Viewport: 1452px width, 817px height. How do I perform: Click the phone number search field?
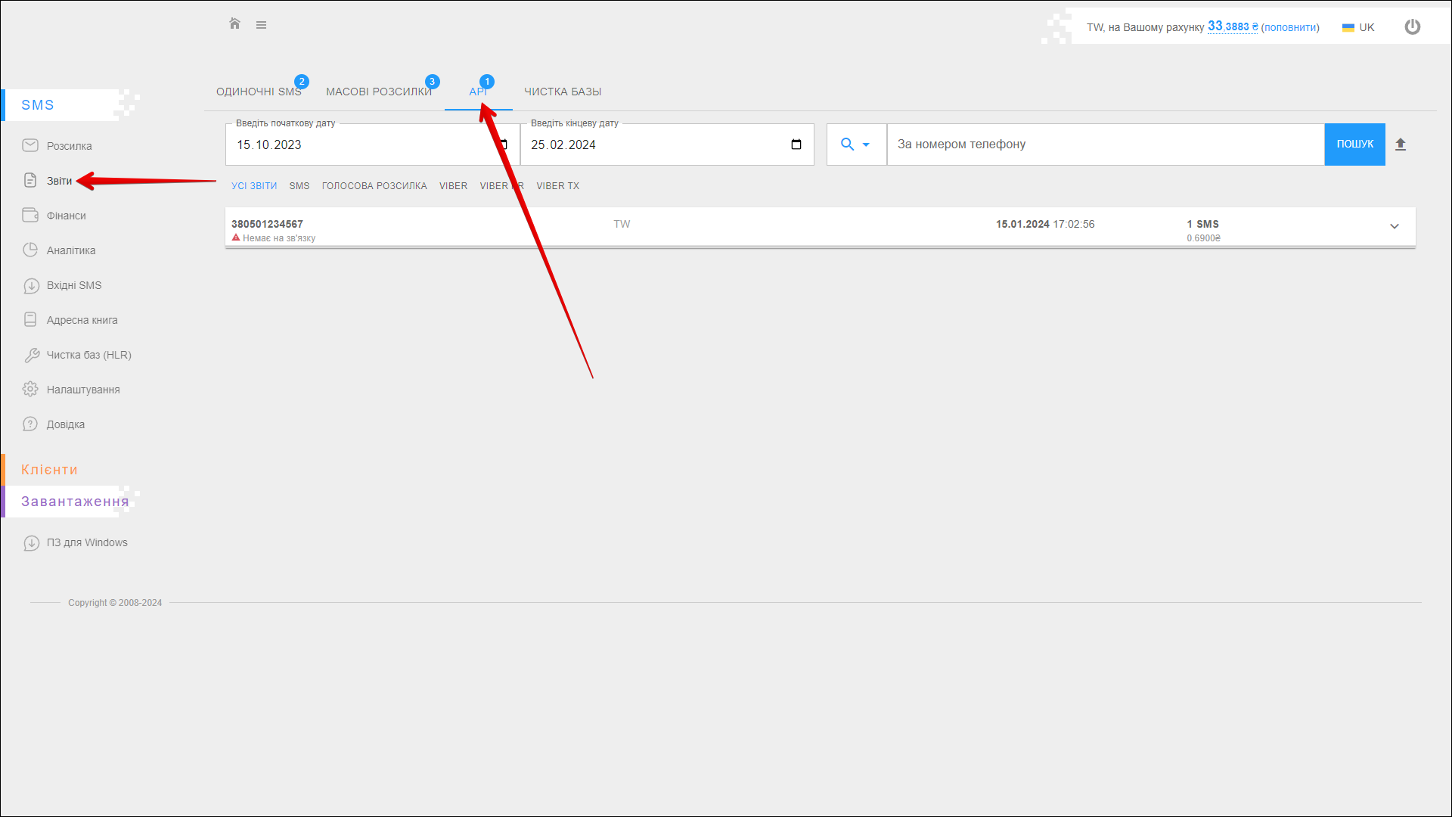[1105, 144]
